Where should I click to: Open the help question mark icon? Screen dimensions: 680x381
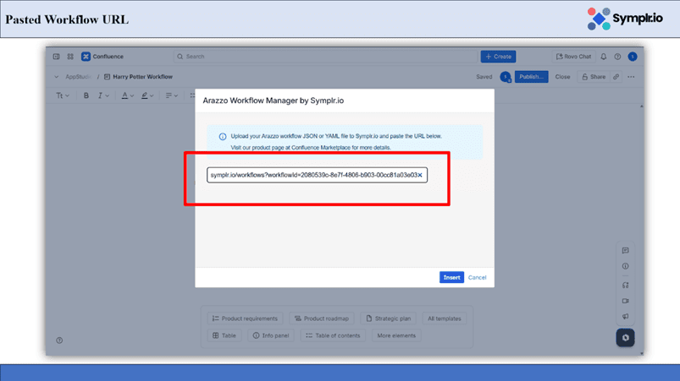click(617, 57)
